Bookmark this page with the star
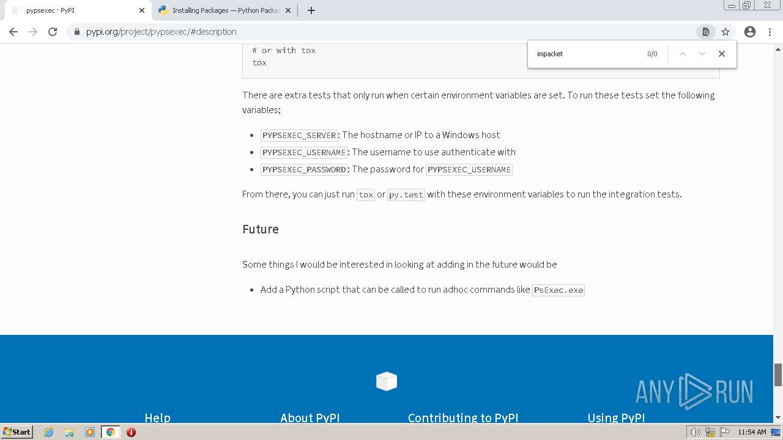The width and height of the screenshot is (783, 440). [x=725, y=32]
